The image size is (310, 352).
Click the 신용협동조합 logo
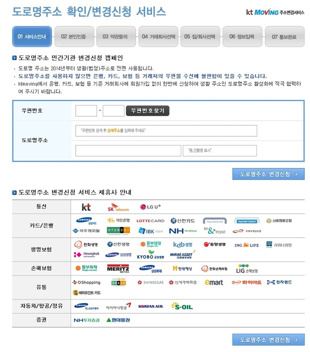[279, 221]
